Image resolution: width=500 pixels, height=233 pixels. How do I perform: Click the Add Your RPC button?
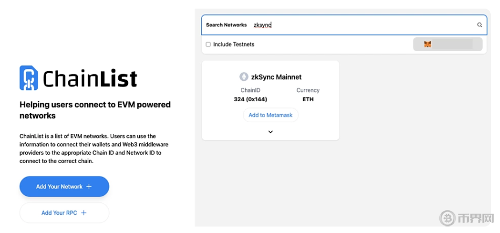[64, 213]
